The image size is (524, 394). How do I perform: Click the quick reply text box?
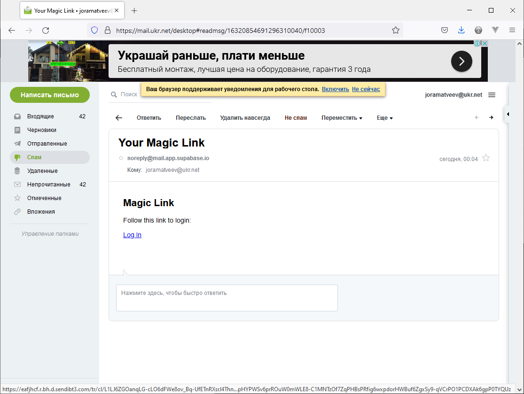coord(227,298)
